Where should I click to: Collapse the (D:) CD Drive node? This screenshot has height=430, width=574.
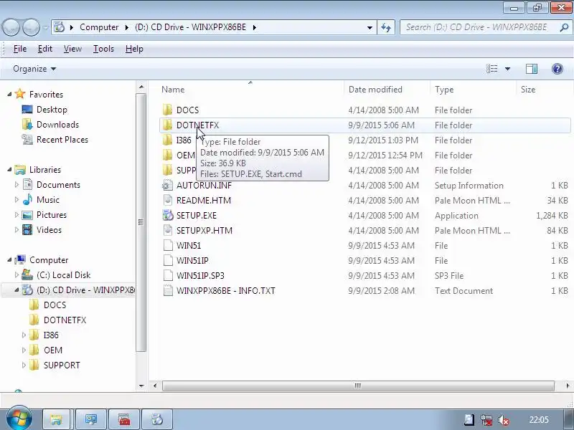(17, 290)
